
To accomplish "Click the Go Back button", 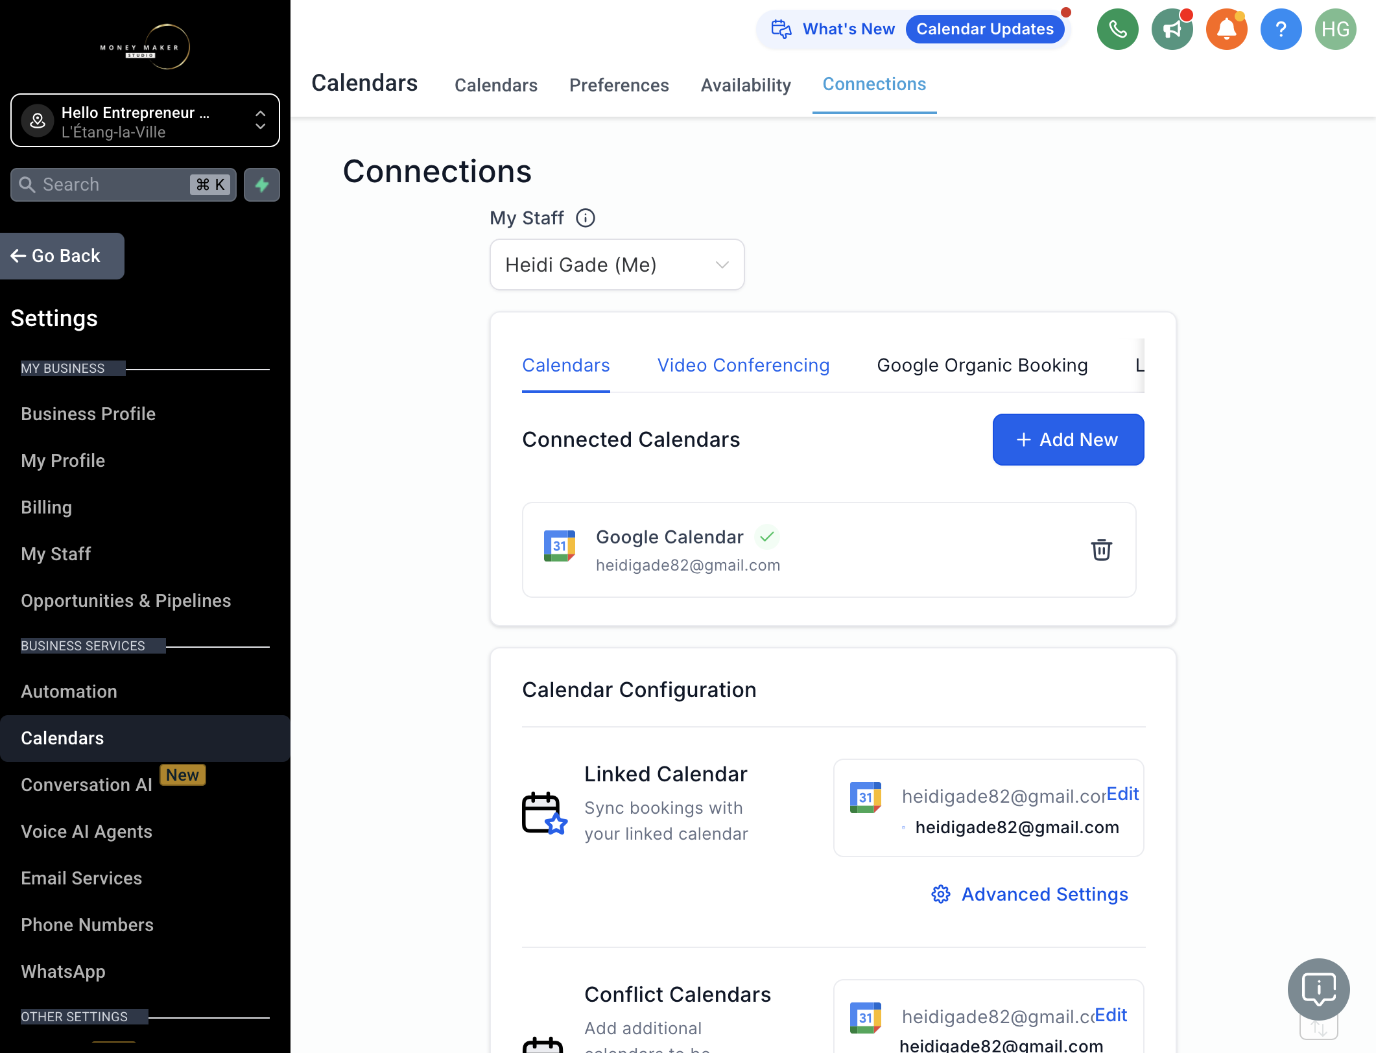I will point(62,256).
